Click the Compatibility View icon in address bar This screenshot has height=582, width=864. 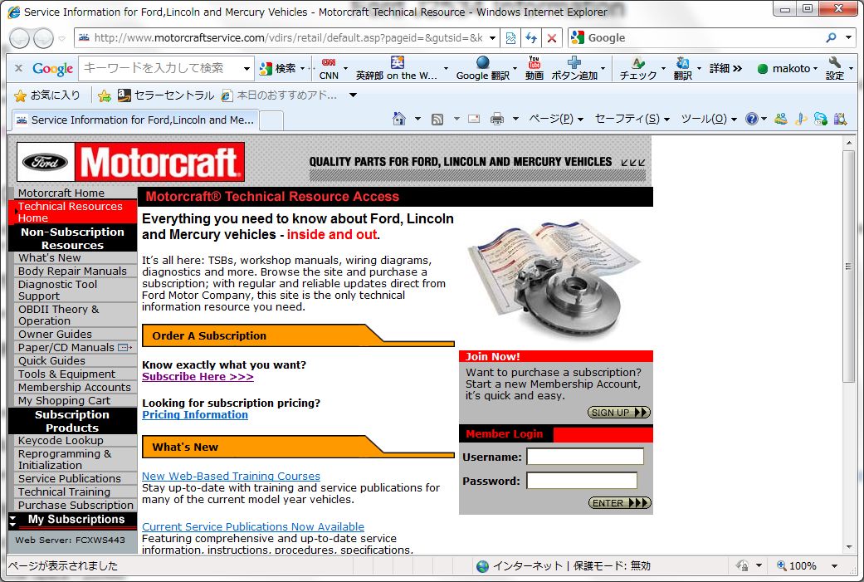click(x=510, y=38)
